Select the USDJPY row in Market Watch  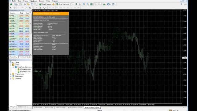click(x=19, y=23)
